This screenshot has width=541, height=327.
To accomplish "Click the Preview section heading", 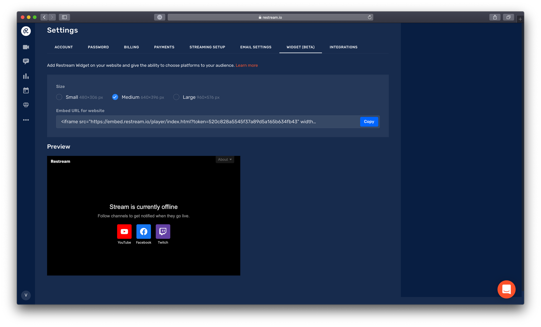I will tap(59, 146).
